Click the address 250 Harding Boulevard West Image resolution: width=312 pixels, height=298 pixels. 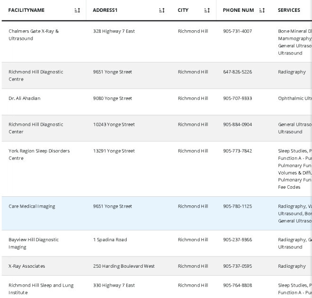pyautogui.click(x=124, y=266)
